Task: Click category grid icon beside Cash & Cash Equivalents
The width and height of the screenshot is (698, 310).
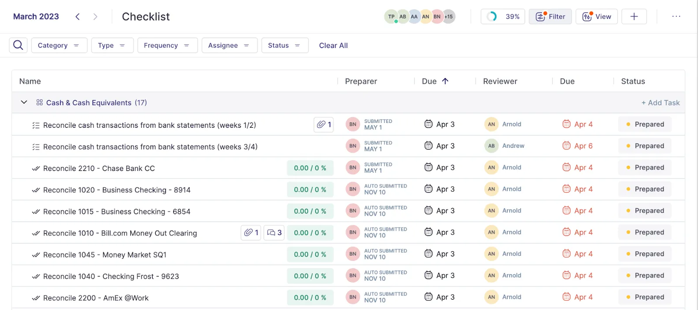Action: point(39,102)
